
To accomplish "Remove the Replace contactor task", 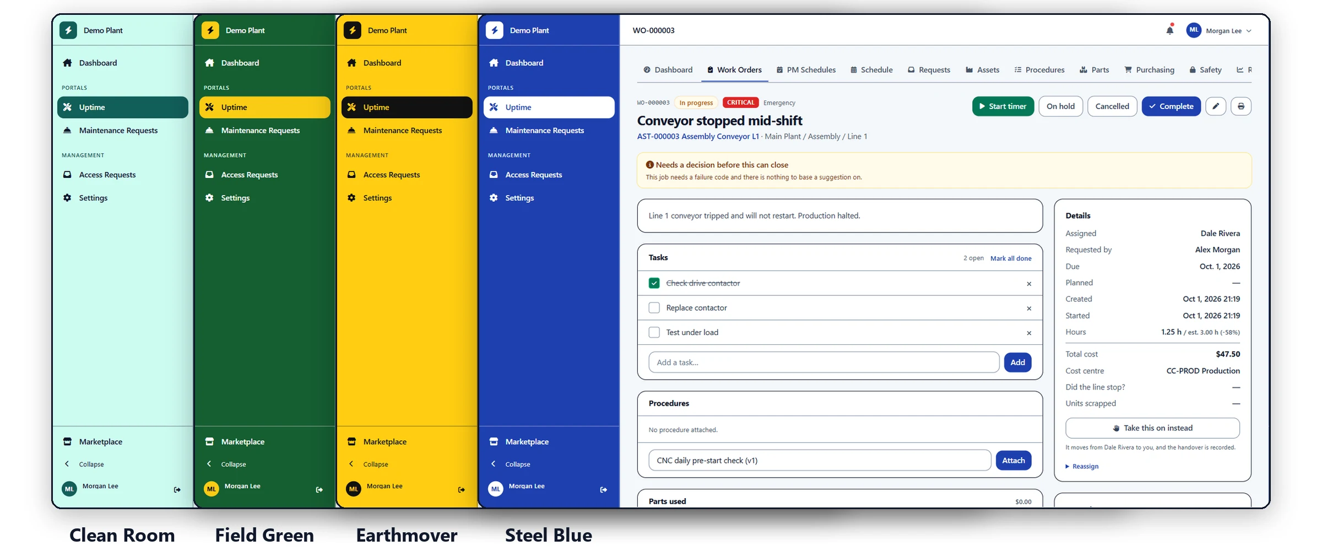I will [1028, 309].
